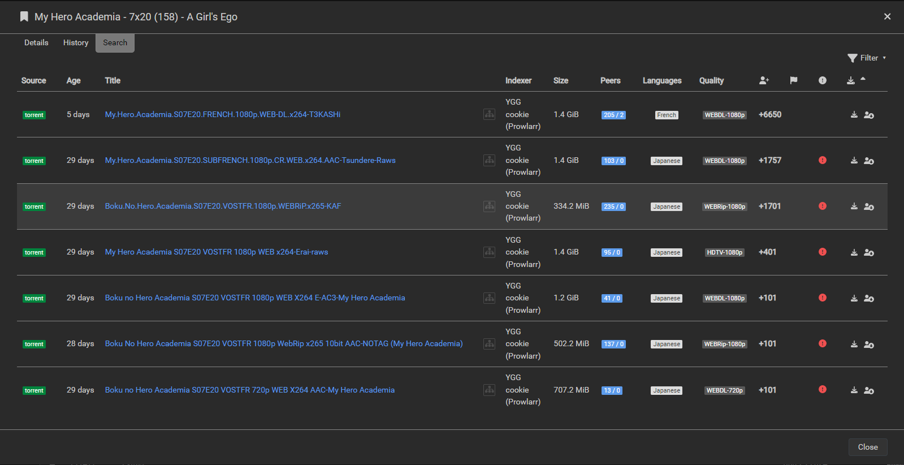Open the Tsundere-Raws SUBFRENCH release link

[x=250, y=161]
